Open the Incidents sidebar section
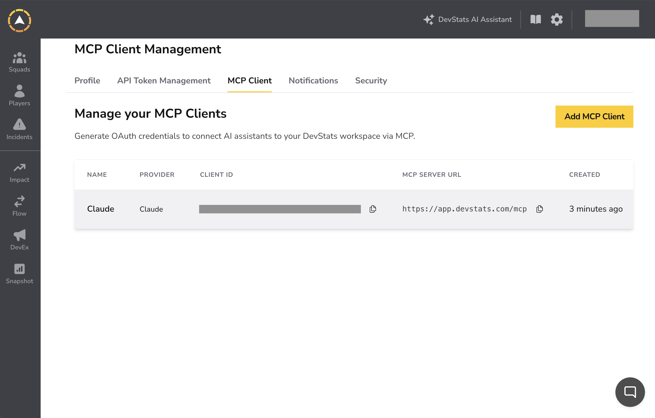The height and width of the screenshot is (418, 655). click(20, 129)
